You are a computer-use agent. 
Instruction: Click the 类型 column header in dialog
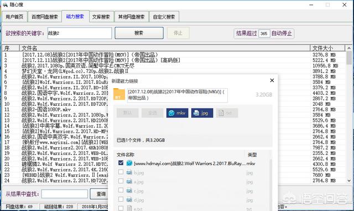252,155
